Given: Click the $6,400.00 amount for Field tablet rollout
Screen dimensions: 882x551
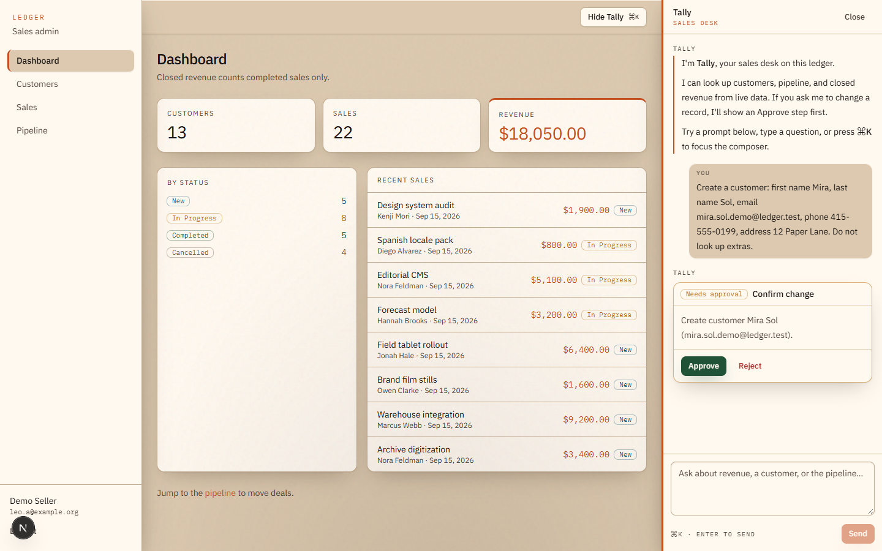Looking at the screenshot, I should pyautogui.click(x=586, y=350).
